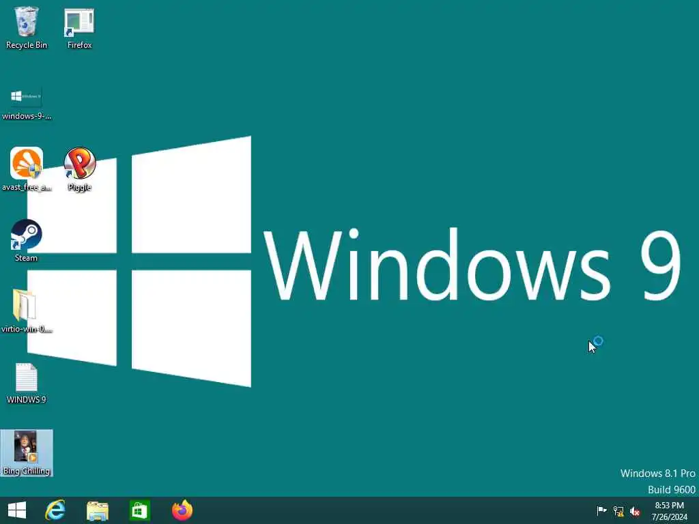Screen dimensions: 699x524
Task: Click the date 7/26/2024 in tray
Action: click(669, 517)
